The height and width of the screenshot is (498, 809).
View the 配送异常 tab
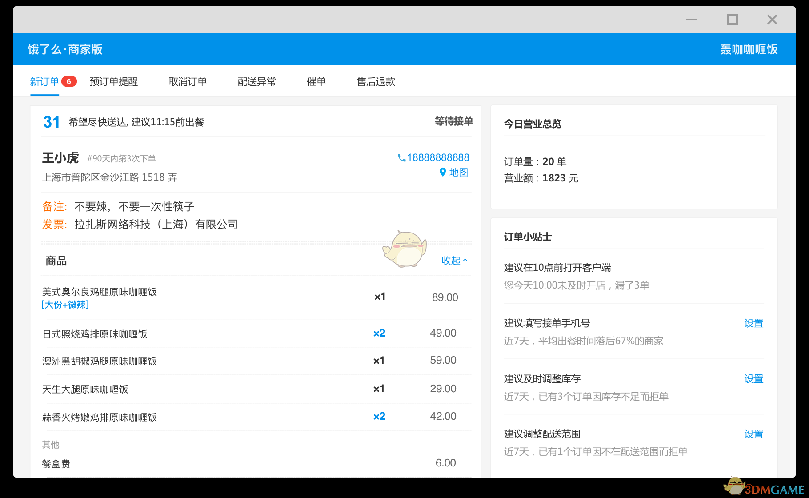pos(257,81)
